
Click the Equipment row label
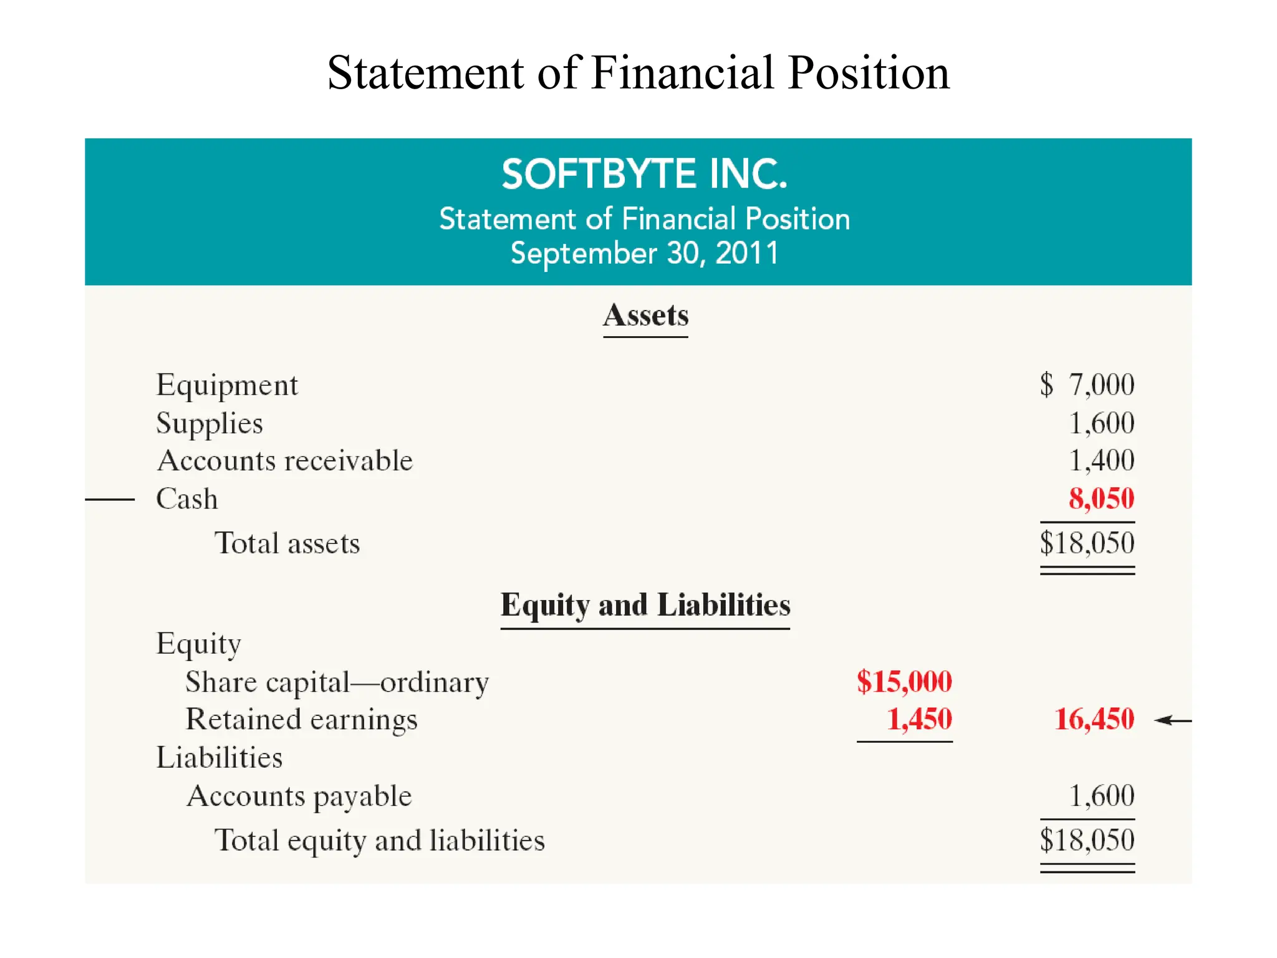(227, 385)
